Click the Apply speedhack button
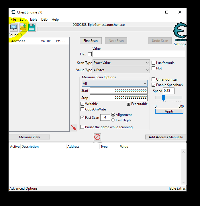 click(x=169, y=111)
